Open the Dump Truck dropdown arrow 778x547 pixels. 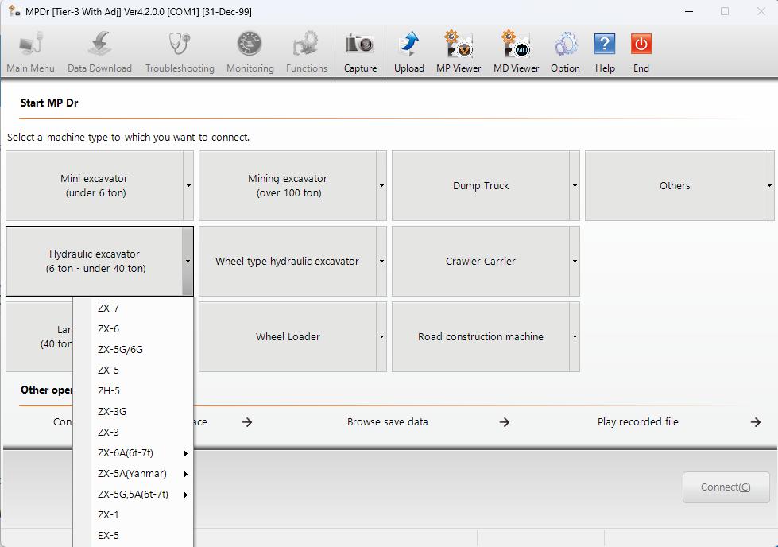[575, 186]
